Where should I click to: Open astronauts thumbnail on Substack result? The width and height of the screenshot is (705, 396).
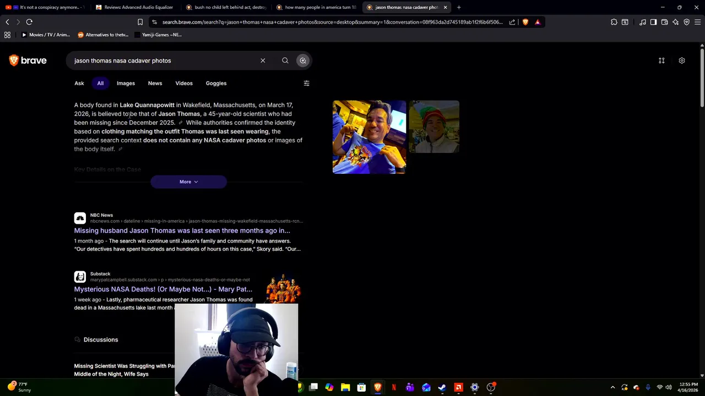click(x=284, y=288)
